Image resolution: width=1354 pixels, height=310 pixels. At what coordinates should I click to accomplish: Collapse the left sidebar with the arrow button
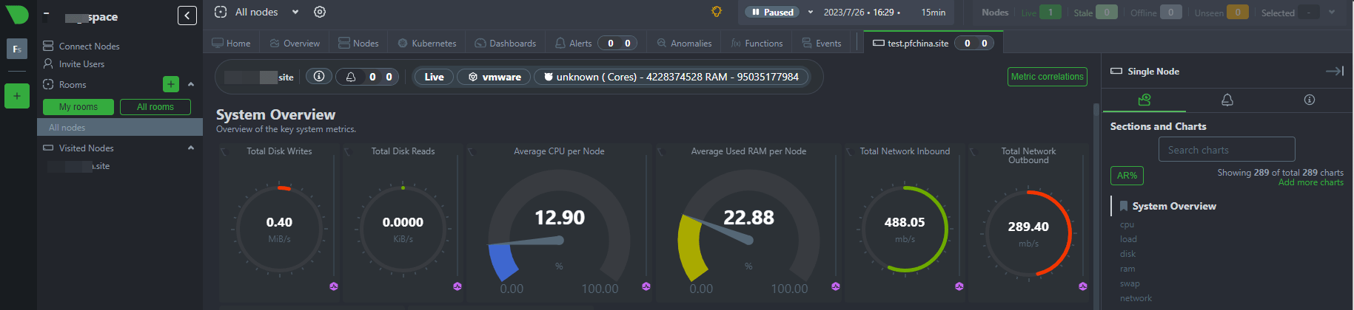[x=187, y=15]
